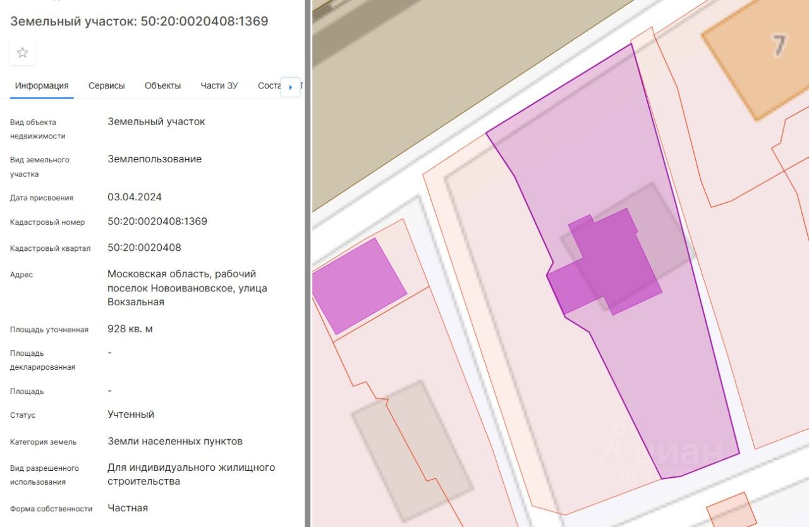This screenshot has height=527, width=809.
Task: Open the partially hidden Соста tab
Action: pos(269,86)
